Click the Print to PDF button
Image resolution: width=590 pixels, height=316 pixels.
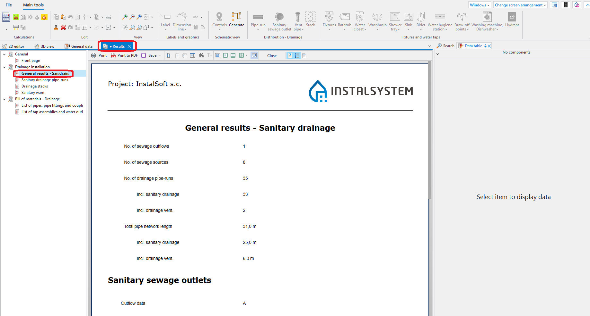coord(124,55)
